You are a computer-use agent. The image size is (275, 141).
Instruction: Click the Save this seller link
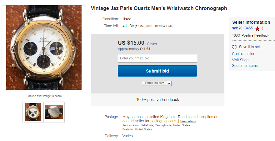[251, 47]
